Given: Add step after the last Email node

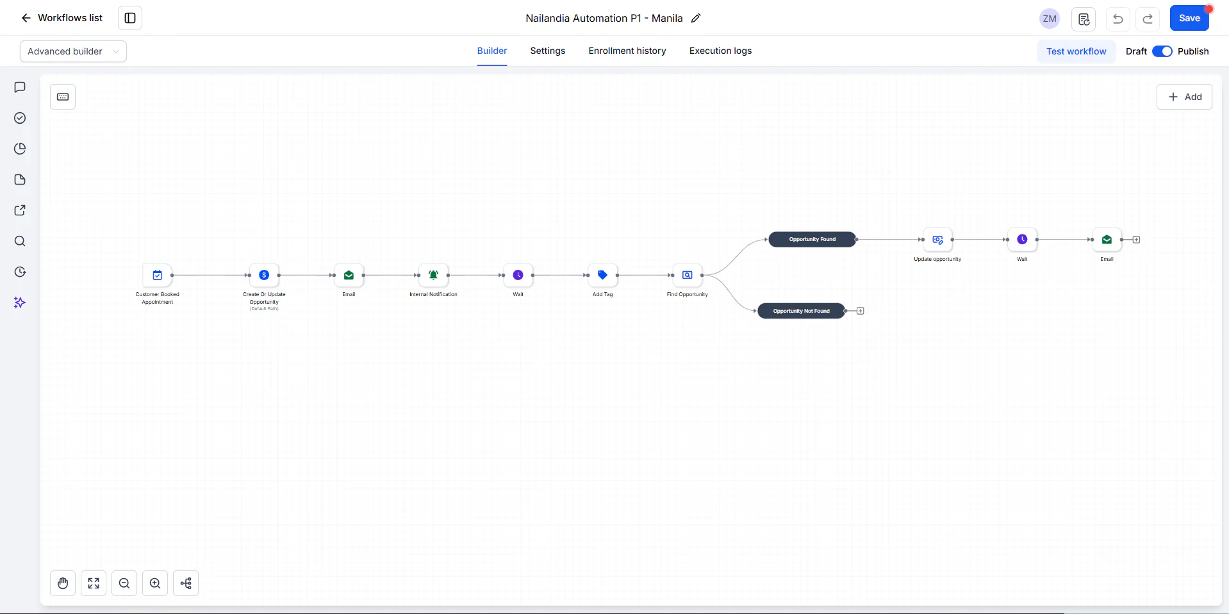Looking at the screenshot, I should (x=1137, y=240).
